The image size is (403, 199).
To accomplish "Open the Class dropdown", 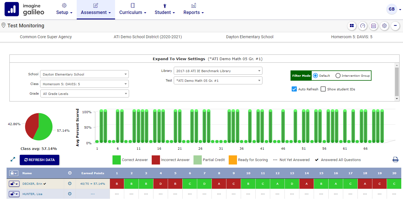I will [84, 84].
